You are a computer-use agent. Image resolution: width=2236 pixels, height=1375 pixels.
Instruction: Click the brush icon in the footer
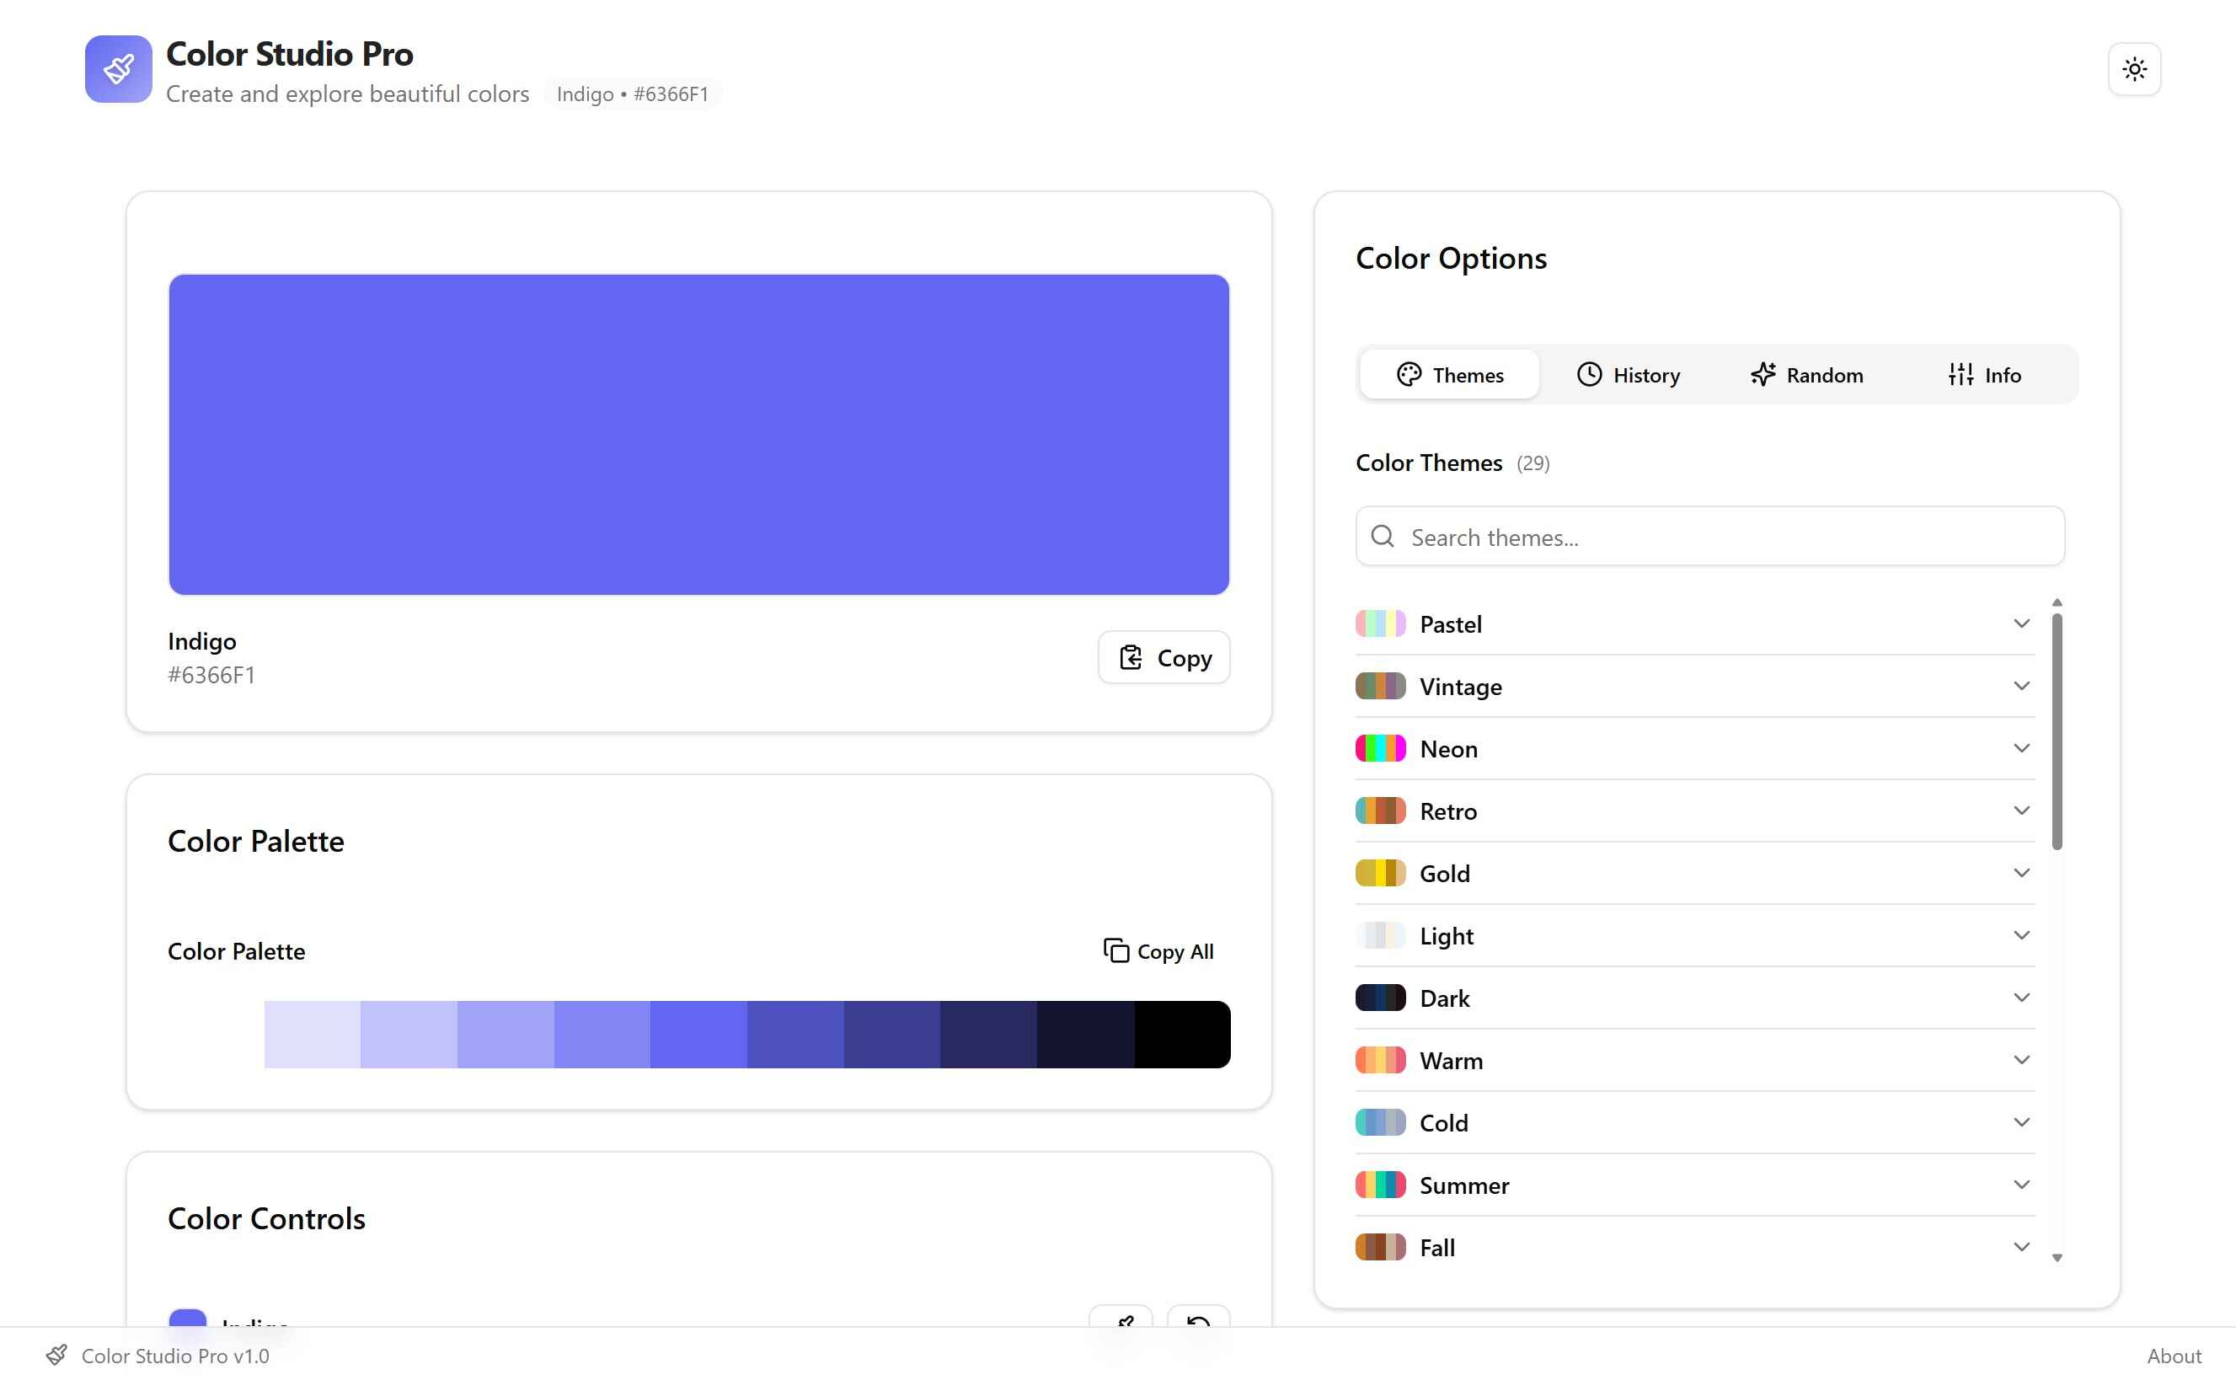pyautogui.click(x=56, y=1355)
